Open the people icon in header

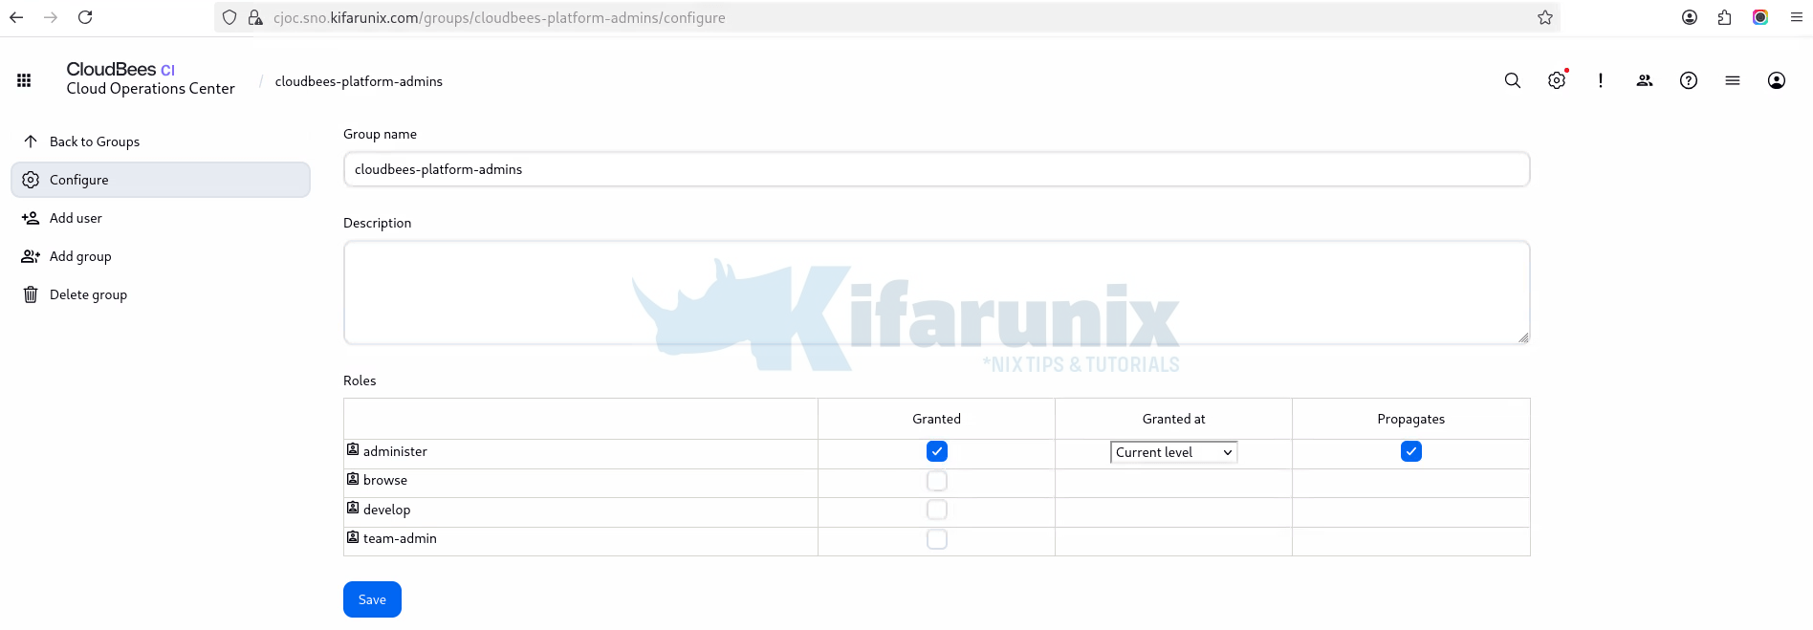pos(1645,80)
